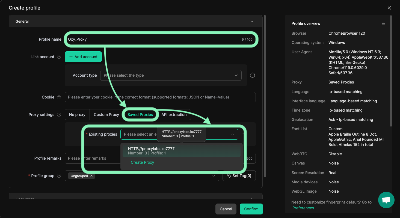Screen dimensions: 400x218
Task: Click Create Proxy in the dropdown
Action: point(140,162)
